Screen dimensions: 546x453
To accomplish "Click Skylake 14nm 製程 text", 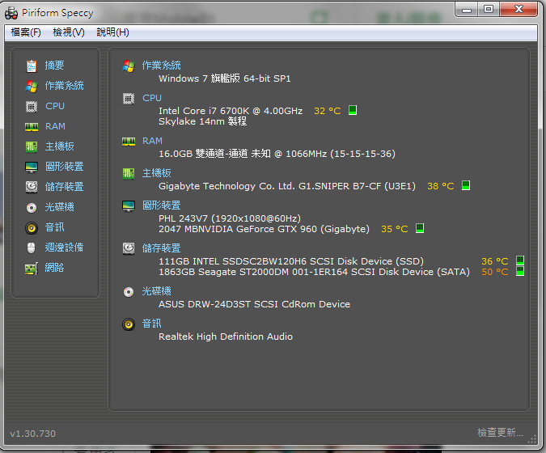I will point(203,121).
